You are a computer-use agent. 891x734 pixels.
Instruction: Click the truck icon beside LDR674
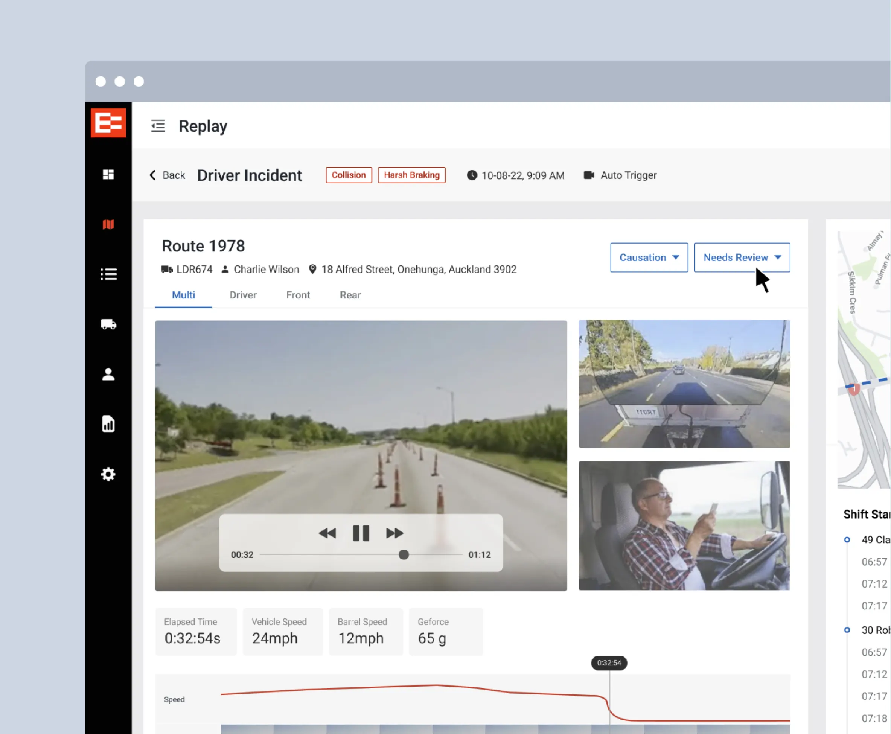point(167,270)
